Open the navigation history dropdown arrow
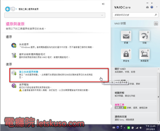Screen dimensions: 160x131 click(x=16, y=9)
